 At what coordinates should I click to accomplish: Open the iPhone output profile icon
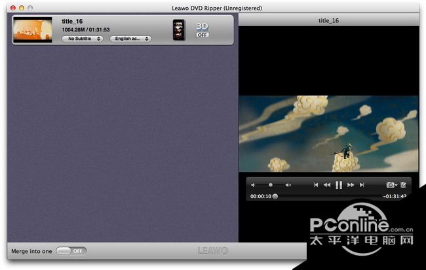pos(179,30)
